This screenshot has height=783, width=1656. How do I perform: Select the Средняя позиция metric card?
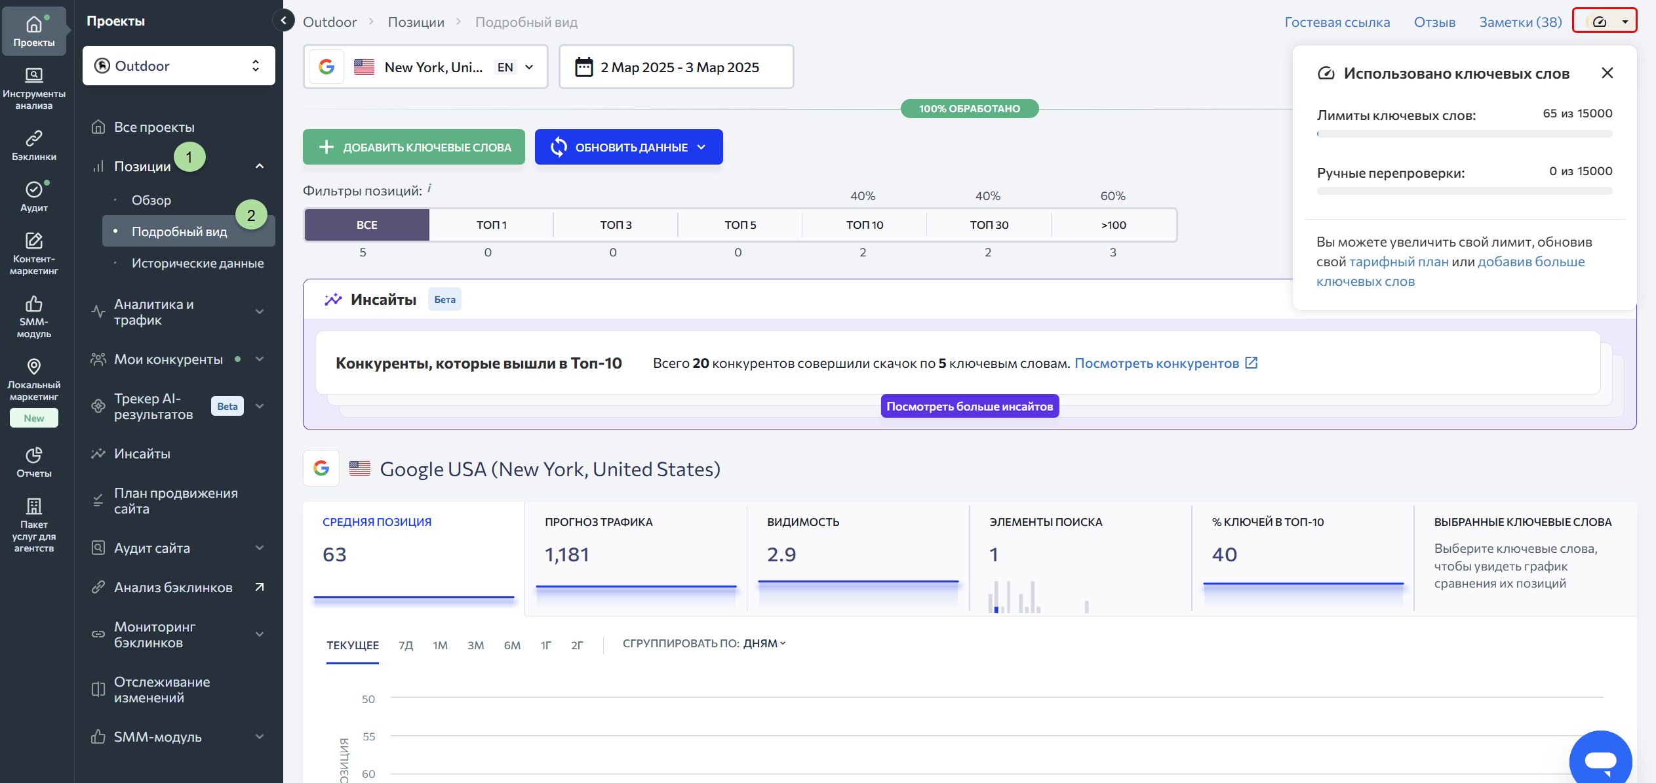(414, 558)
